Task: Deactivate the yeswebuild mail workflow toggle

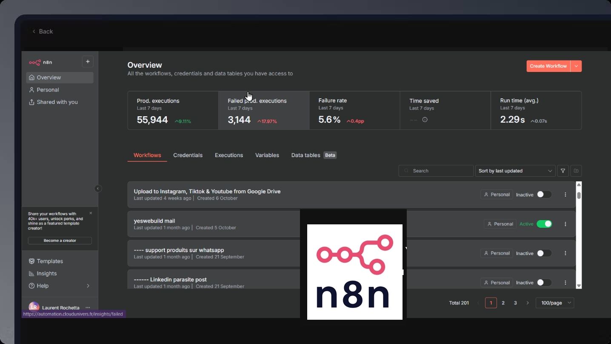Action: [x=544, y=224]
